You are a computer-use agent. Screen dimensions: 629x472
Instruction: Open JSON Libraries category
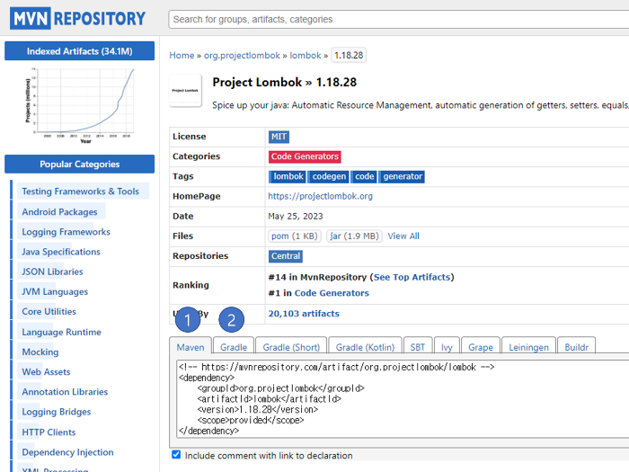(x=52, y=272)
